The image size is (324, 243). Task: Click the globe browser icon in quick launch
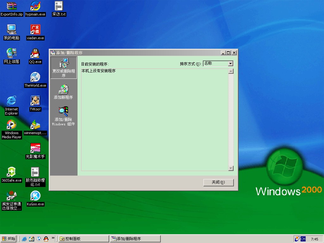tap(39, 239)
